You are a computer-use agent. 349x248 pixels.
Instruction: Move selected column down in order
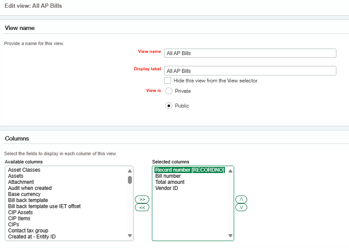(241, 207)
